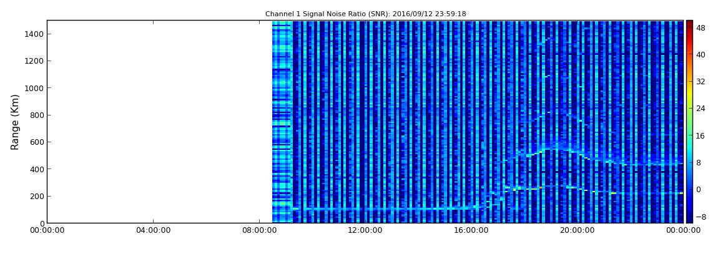
Task: Click the 1000 range tick label
Action: point(34,89)
